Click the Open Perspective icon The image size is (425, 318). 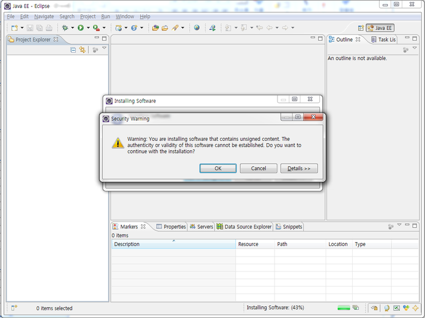pyautogui.click(x=361, y=28)
